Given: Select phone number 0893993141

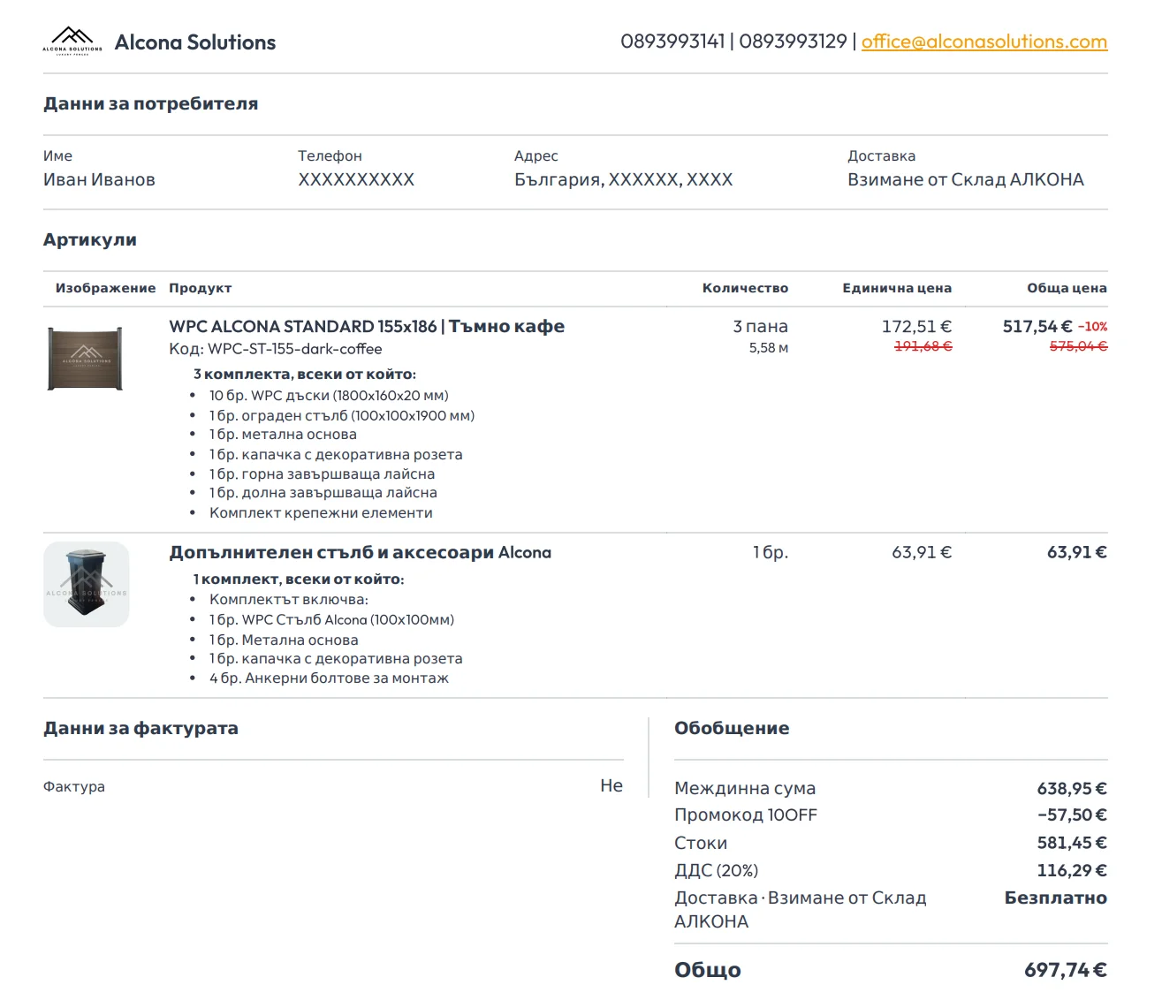Looking at the screenshot, I should [x=672, y=42].
